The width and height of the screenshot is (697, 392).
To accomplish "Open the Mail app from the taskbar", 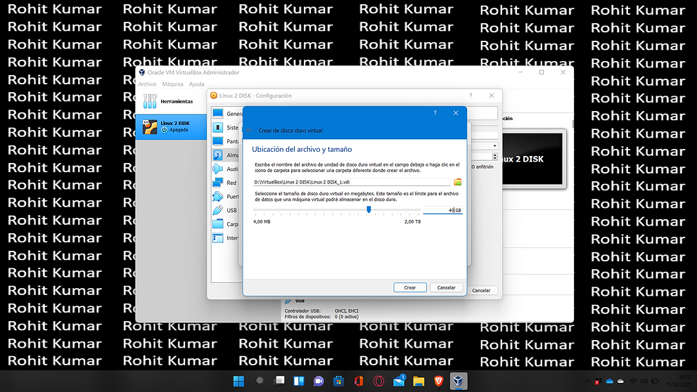I will (399, 381).
